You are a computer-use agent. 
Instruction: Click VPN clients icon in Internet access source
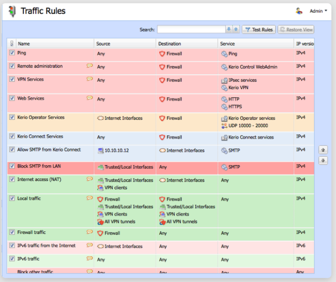point(100,188)
